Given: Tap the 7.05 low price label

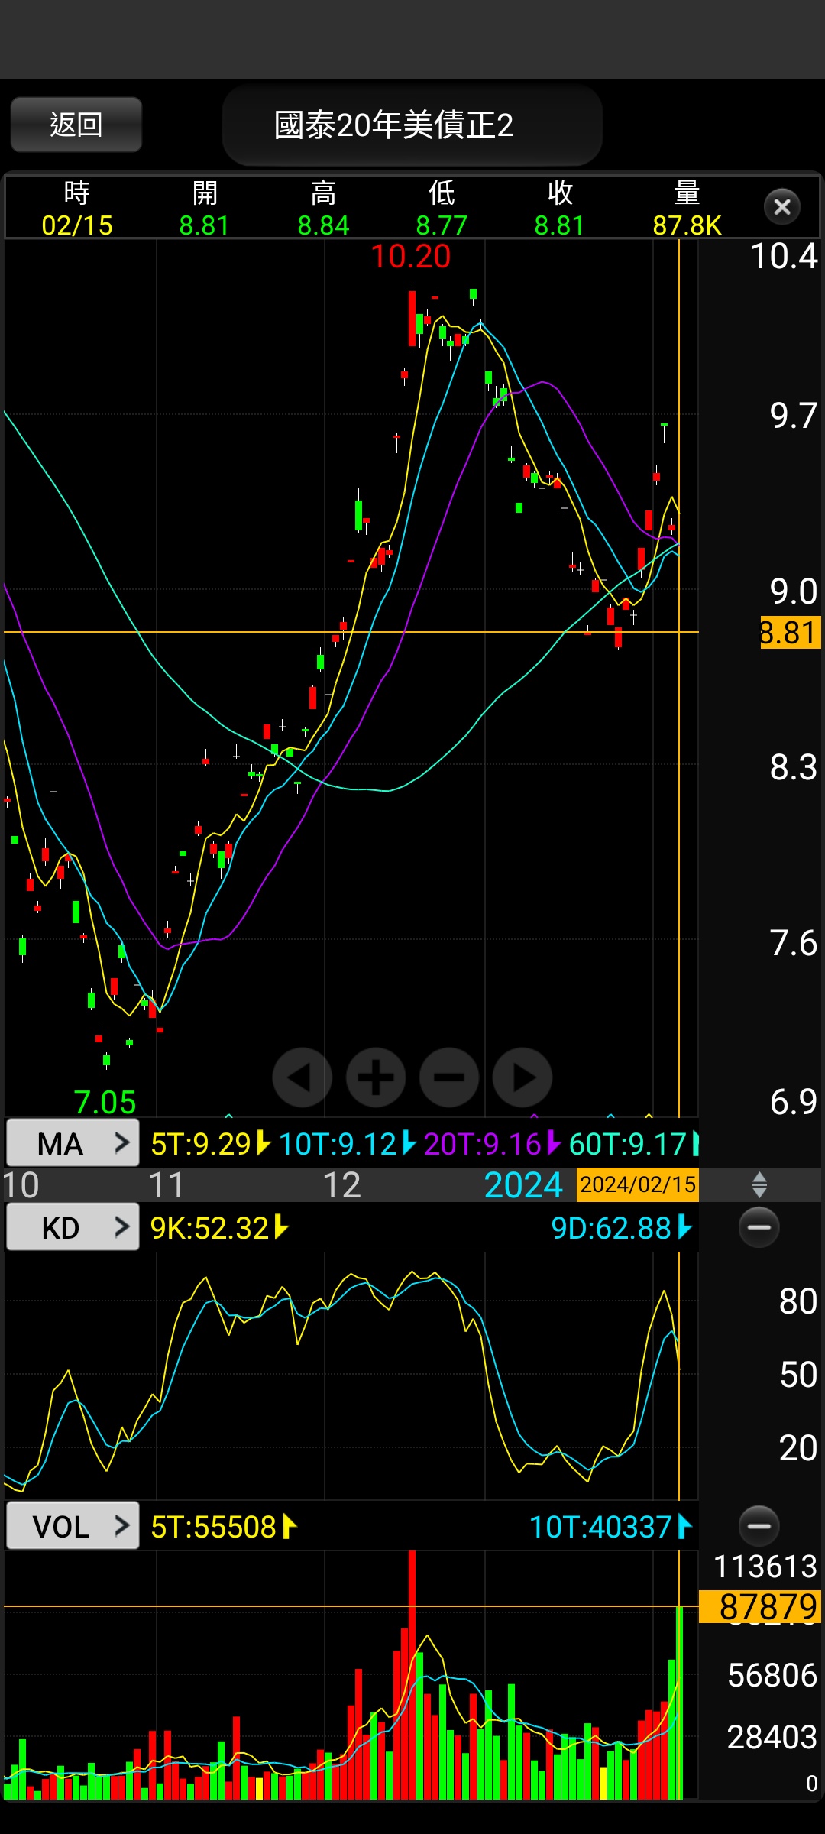Looking at the screenshot, I should [x=105, y=1102].
